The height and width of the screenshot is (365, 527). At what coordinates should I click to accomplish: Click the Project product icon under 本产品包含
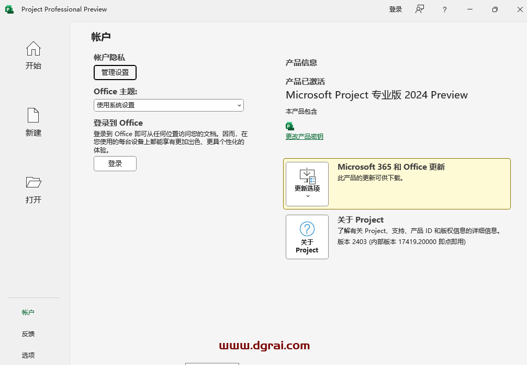pyautogui.click(x=290, y=126)
